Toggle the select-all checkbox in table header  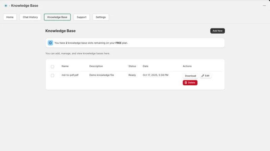tap(53, 66)
